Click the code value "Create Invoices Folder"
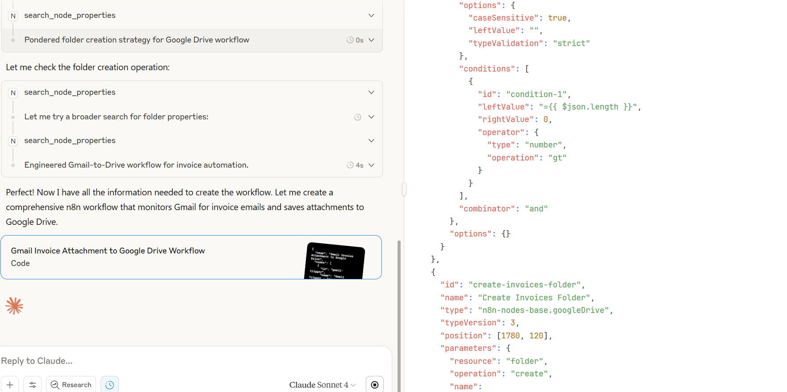 (534, 298)
